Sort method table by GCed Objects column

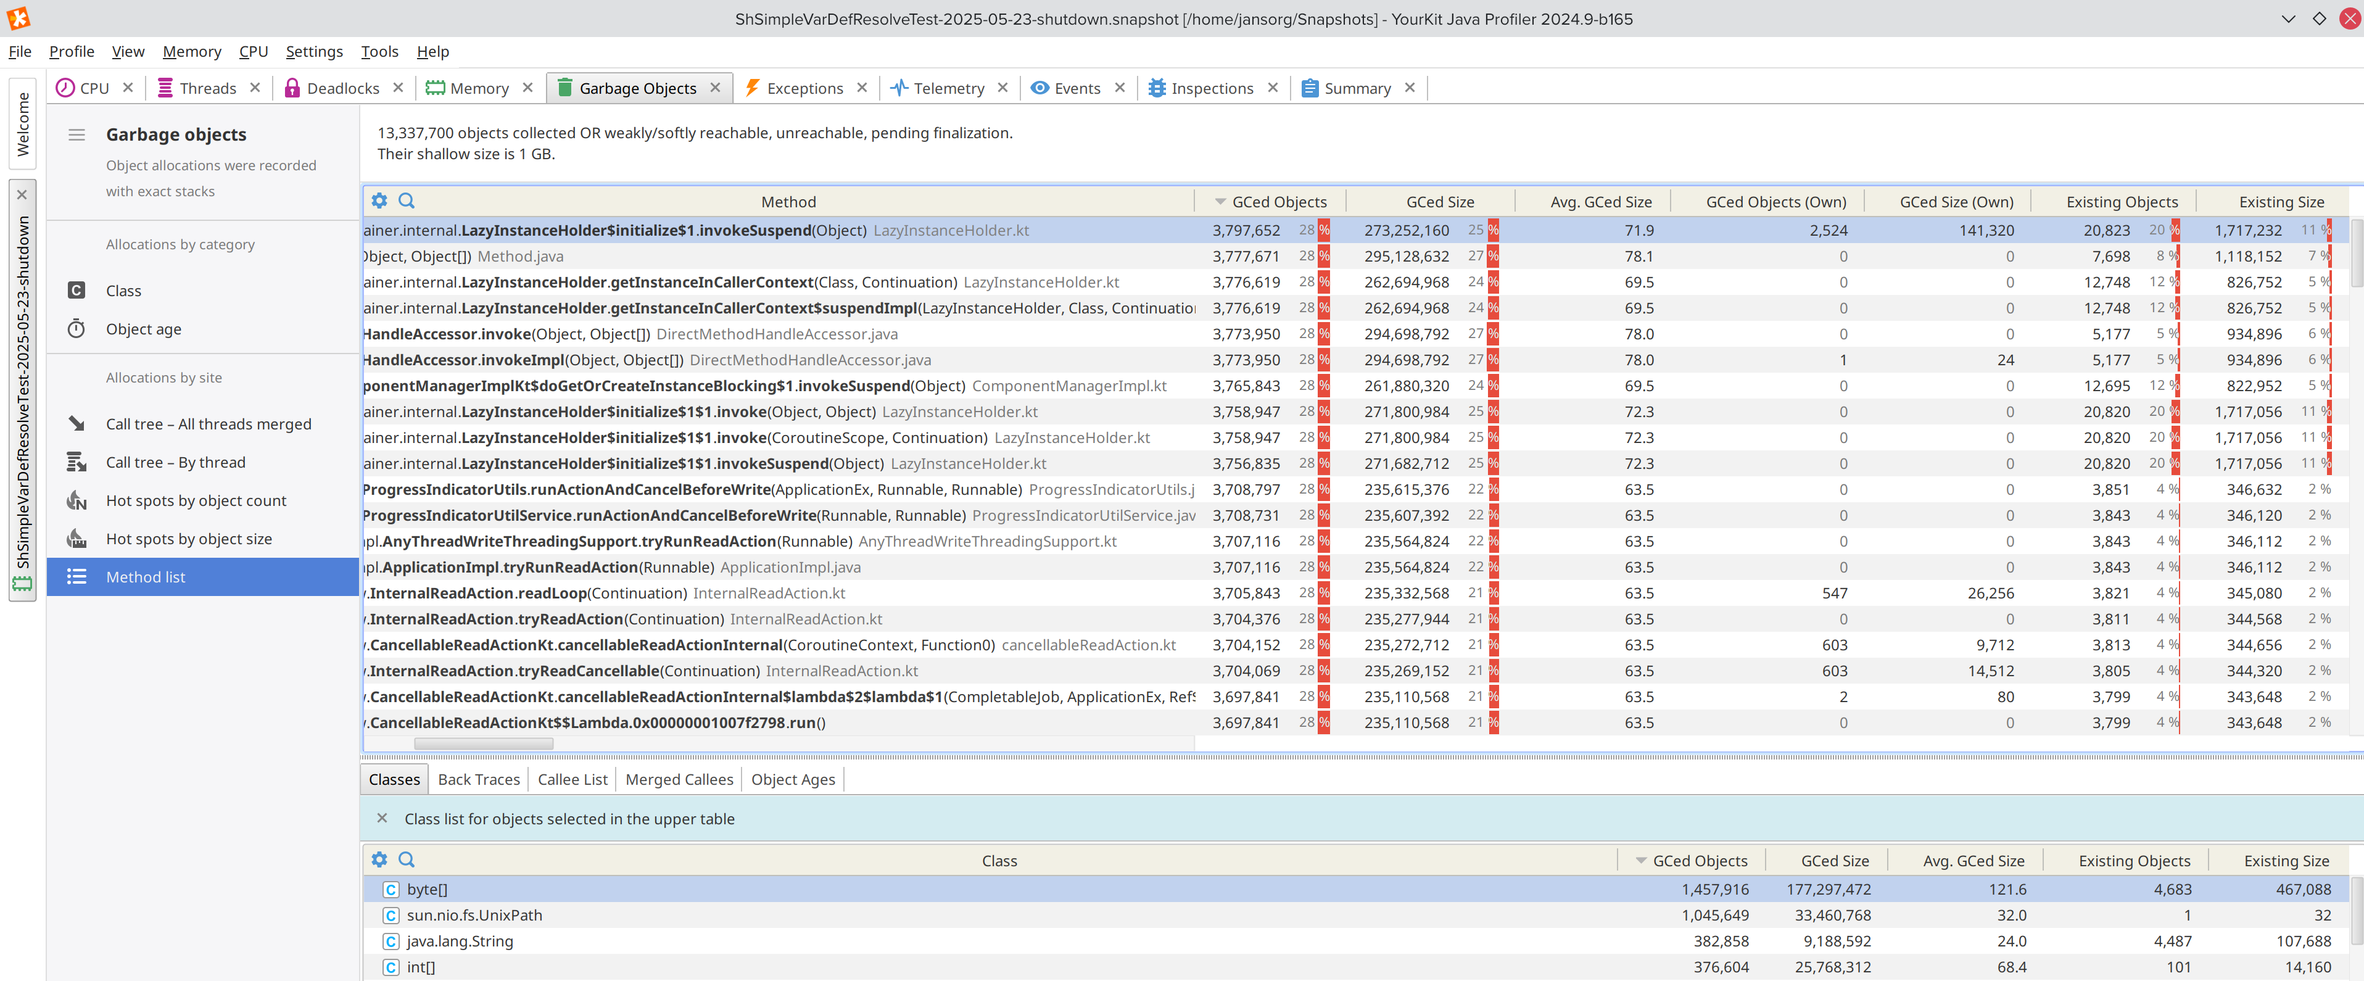(x=1270, y=202)
